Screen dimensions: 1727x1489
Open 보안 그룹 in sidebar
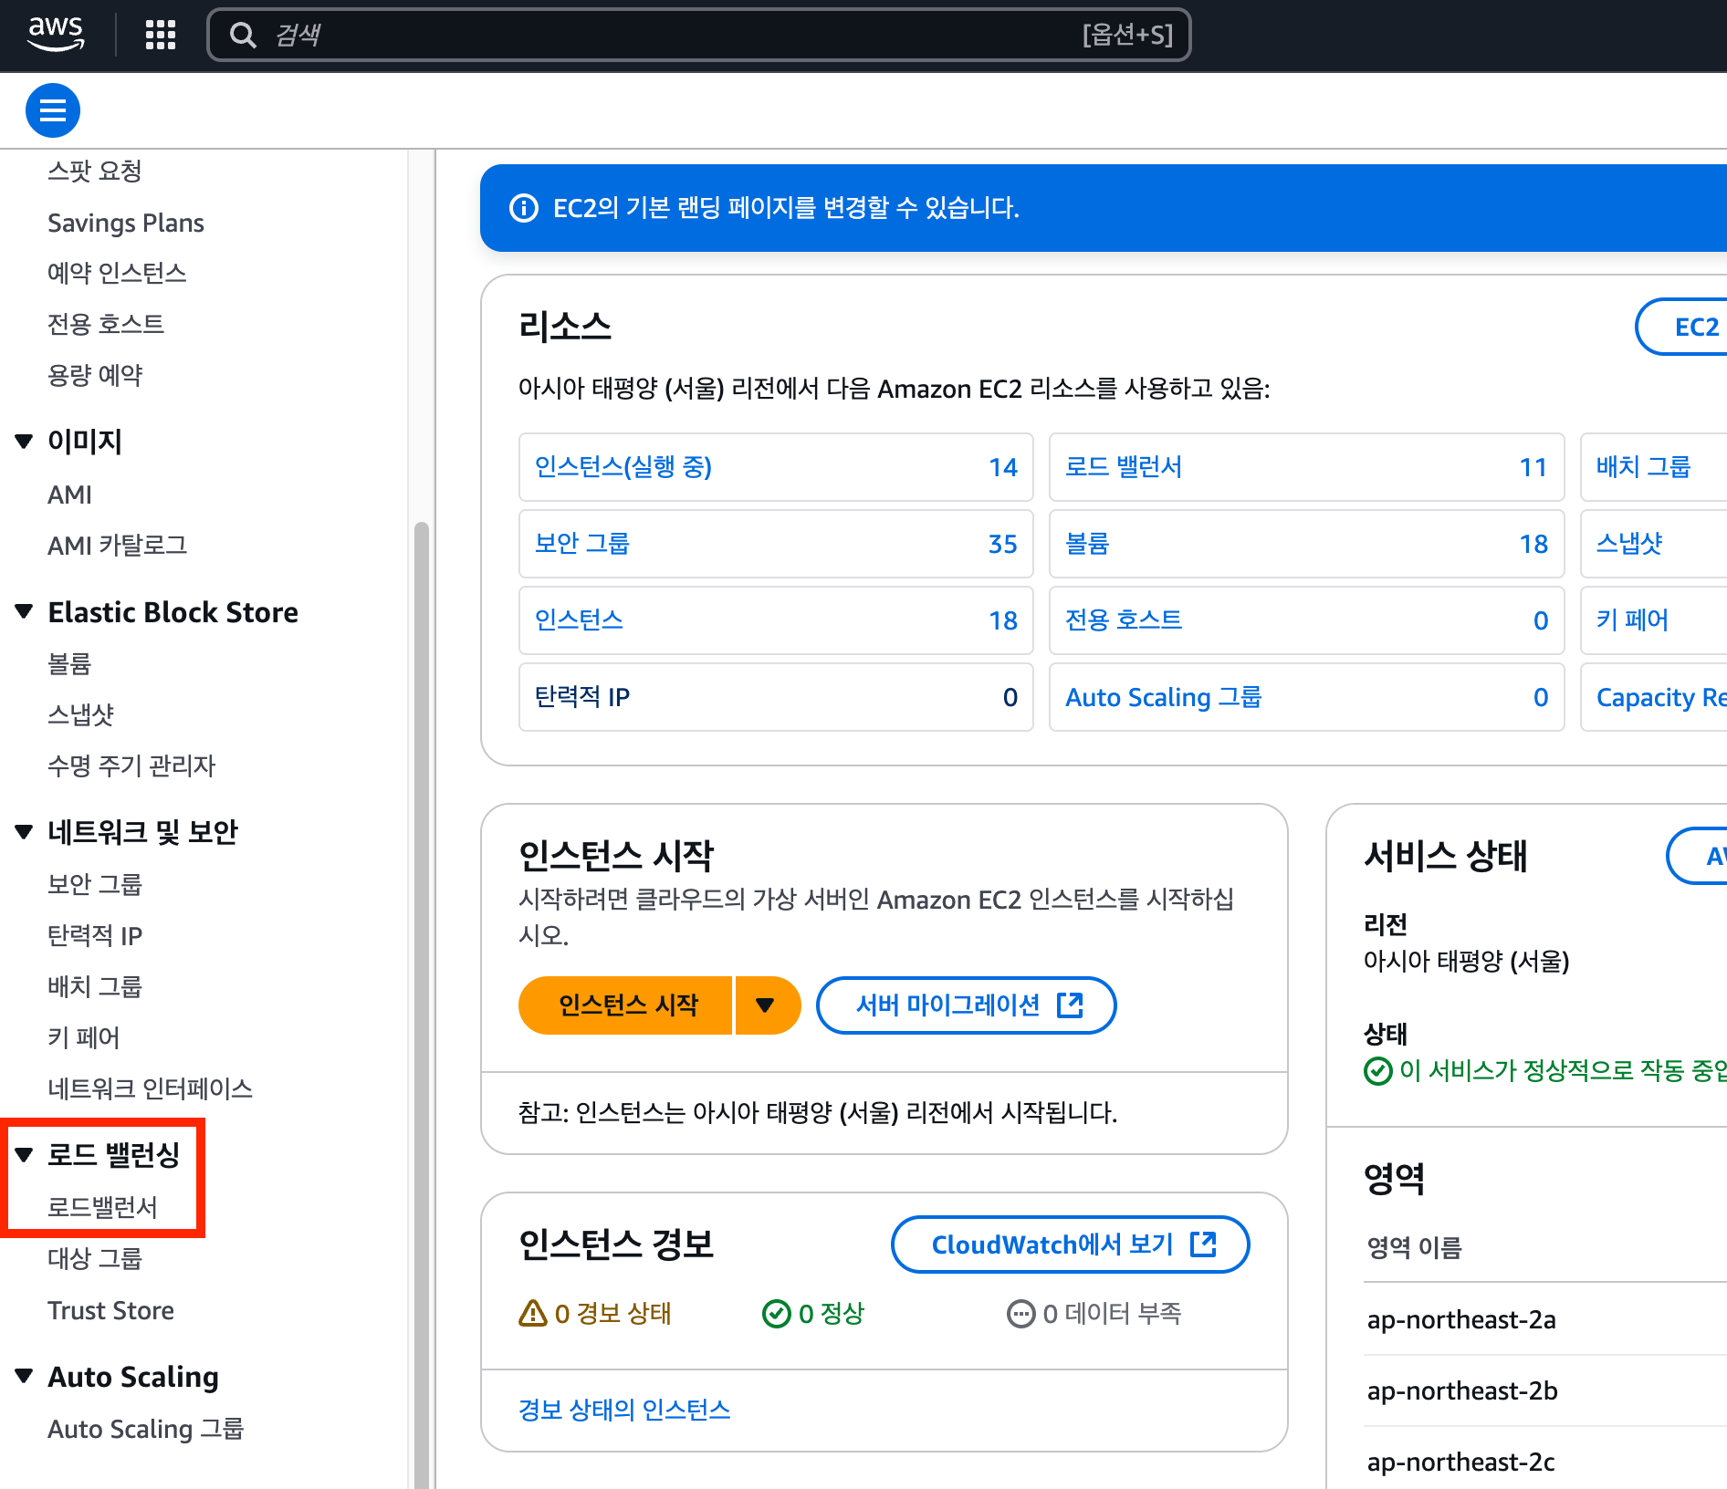tap(95, 884)
